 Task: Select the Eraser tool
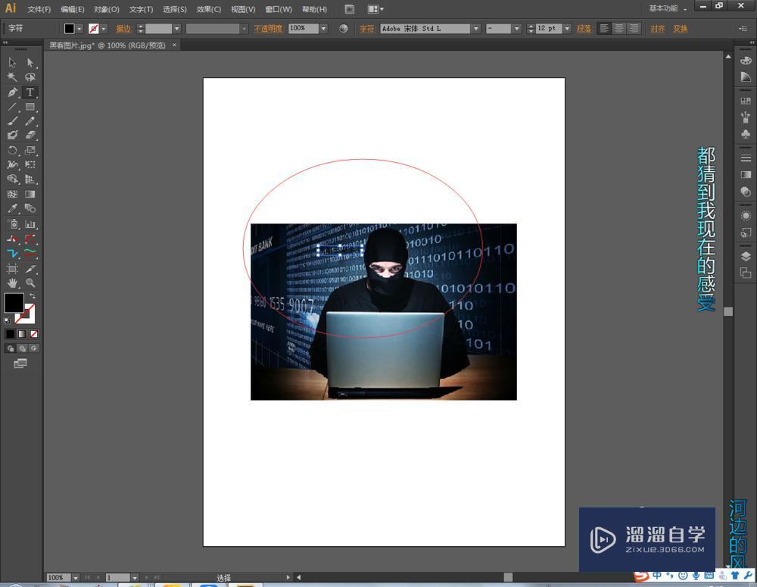pyautogui.click(x=30, y=136)
